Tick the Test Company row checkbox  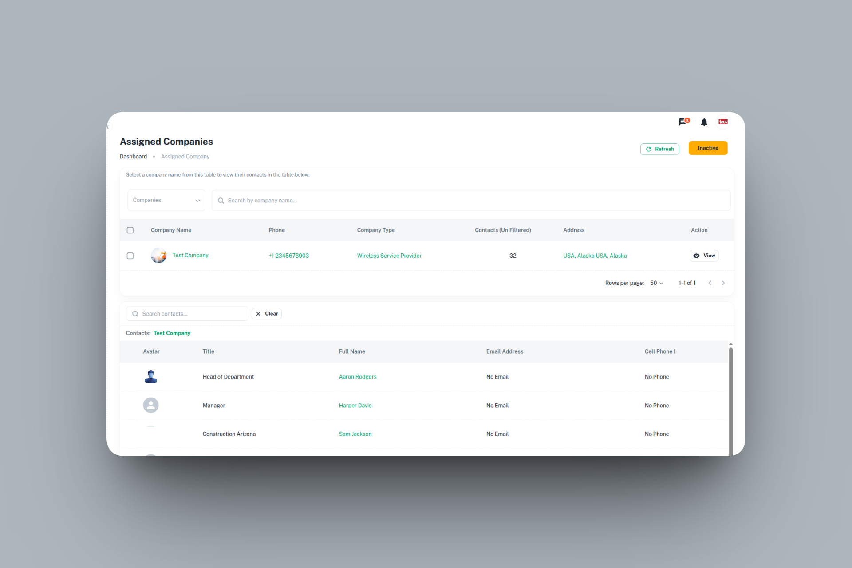pyautogui.click(x=130, y=256)
